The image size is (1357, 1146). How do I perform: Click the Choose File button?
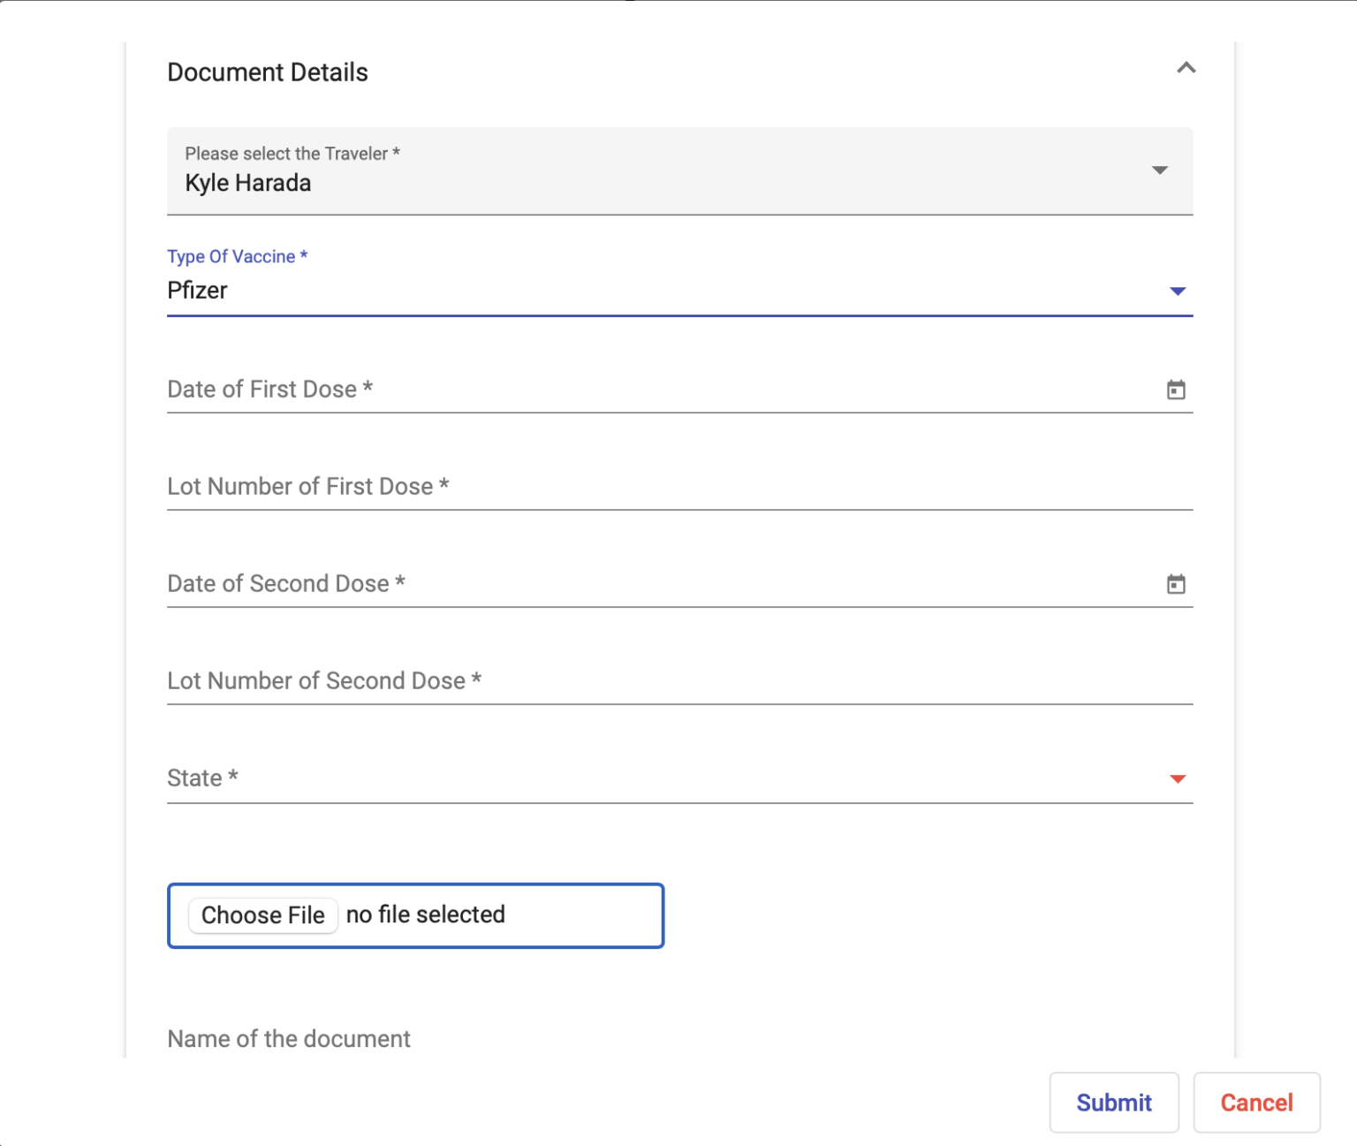[x=263, y=915]
